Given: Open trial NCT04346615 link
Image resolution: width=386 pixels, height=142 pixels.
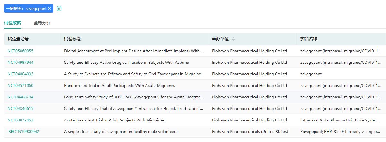Looking at the screenshot, I should point(21,109).
